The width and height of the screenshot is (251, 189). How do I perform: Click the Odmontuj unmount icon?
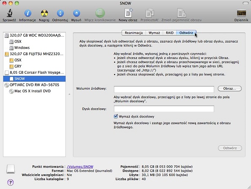tap(60, 13)
